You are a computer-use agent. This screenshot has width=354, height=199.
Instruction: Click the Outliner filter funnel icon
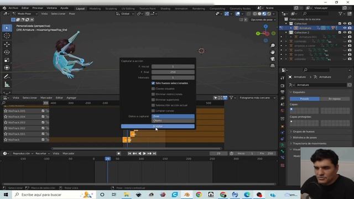click(x=340, y=14)
